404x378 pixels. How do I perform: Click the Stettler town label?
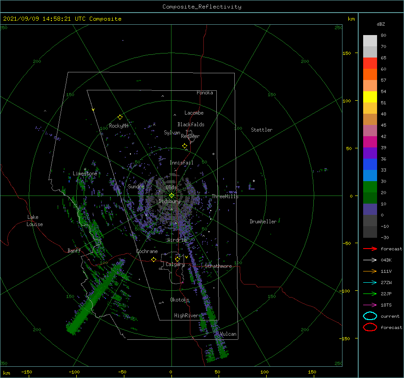[x=262, y=130]
